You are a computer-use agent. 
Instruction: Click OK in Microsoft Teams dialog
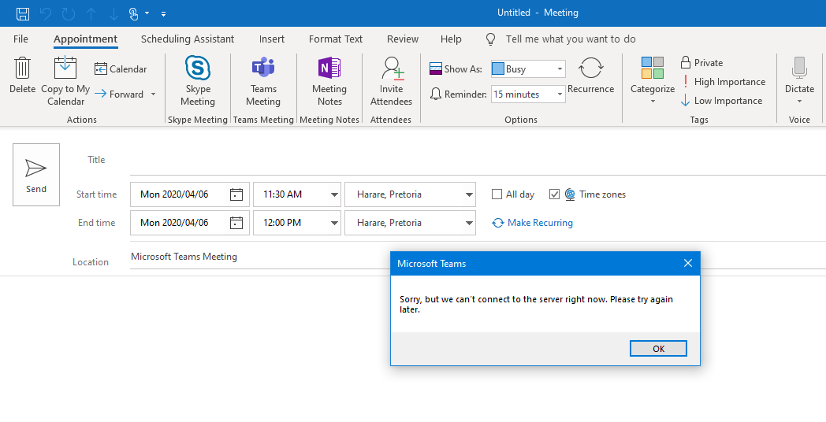658,348
